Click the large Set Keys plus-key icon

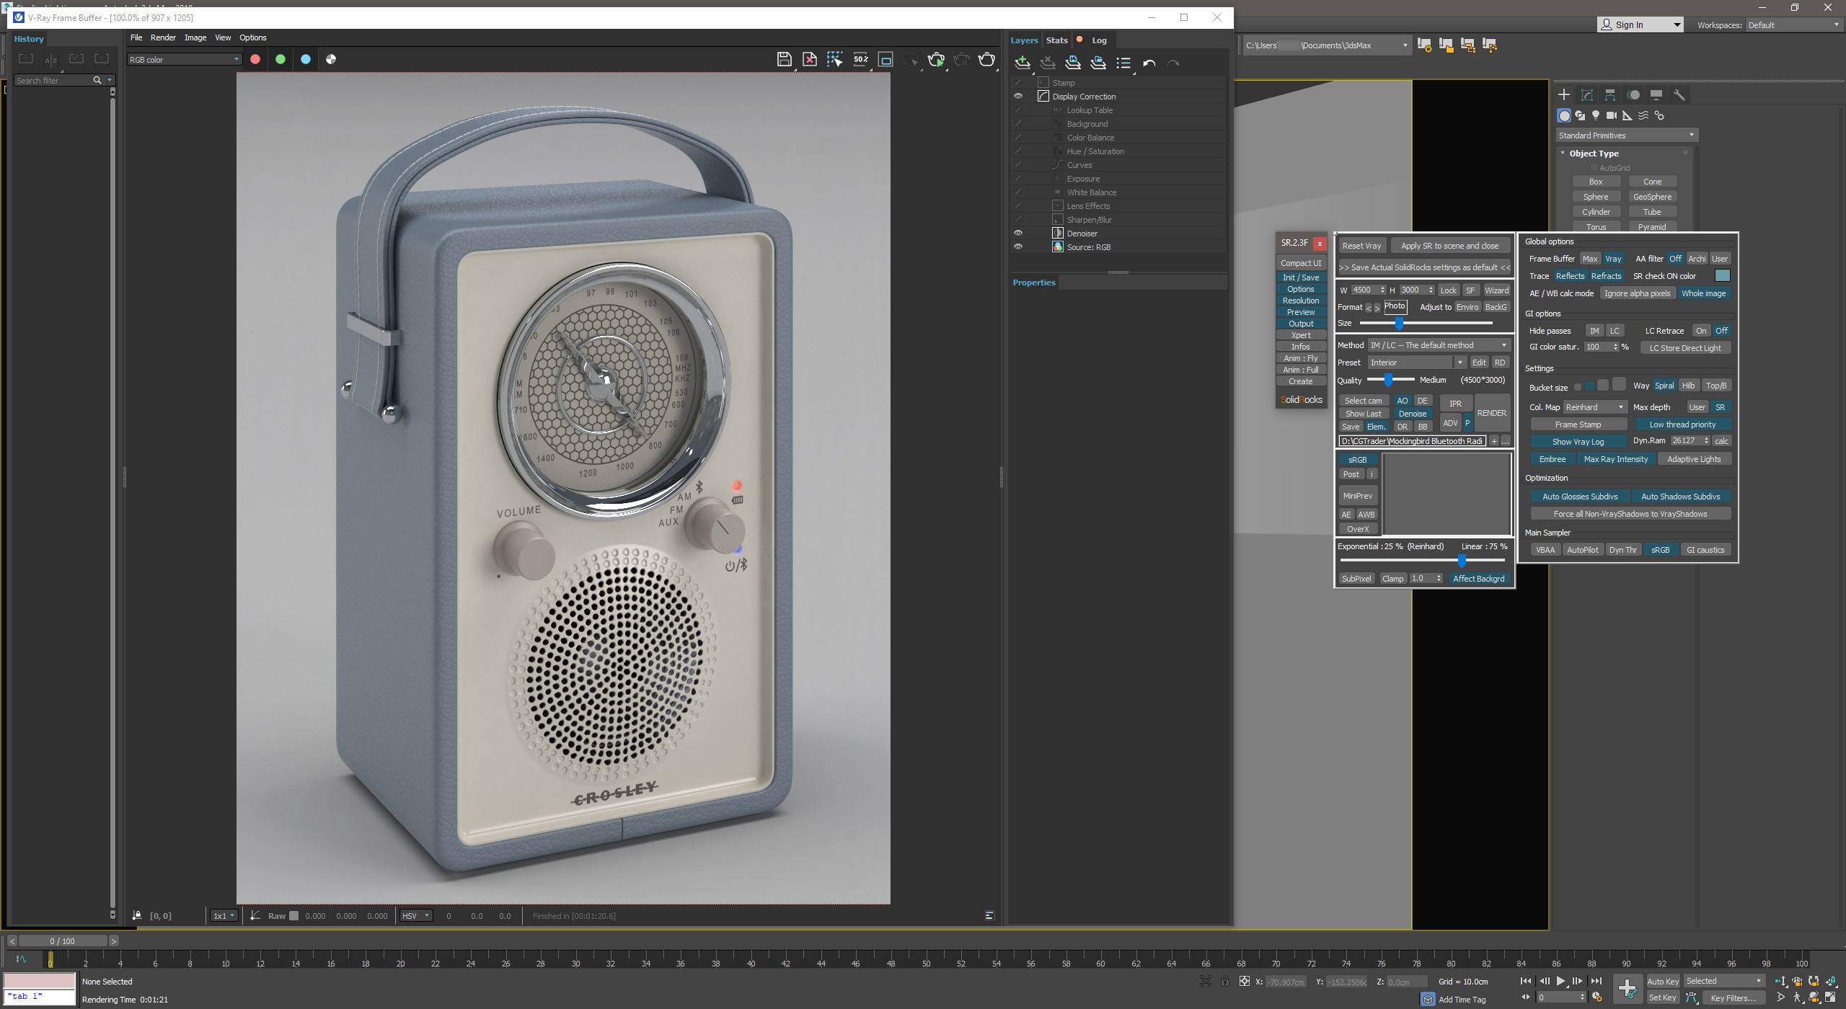(1627, 988)
